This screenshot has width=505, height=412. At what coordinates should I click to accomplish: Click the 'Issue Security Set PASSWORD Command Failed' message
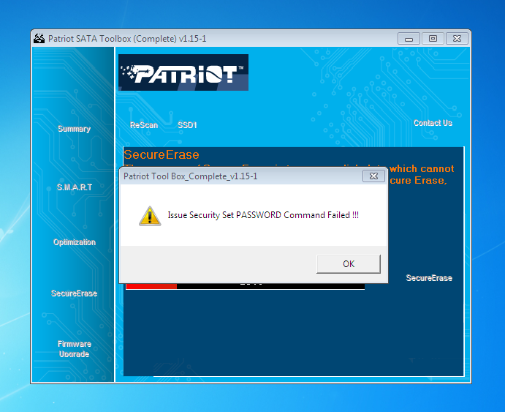click(263, 215)
